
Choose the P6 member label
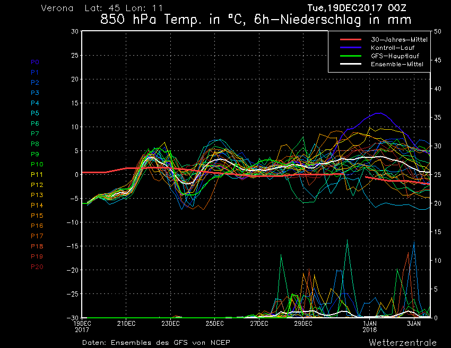pyautogui.click(x=35, y=123)
